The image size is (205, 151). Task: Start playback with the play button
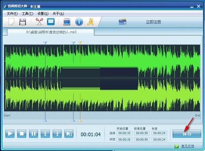[x=10, y=133]
